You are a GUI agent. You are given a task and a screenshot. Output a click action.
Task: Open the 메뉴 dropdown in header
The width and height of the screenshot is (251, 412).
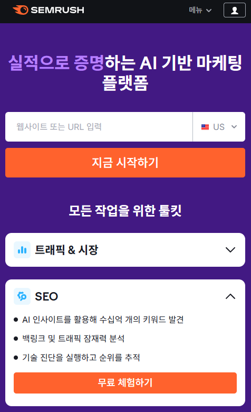point(200,10)
